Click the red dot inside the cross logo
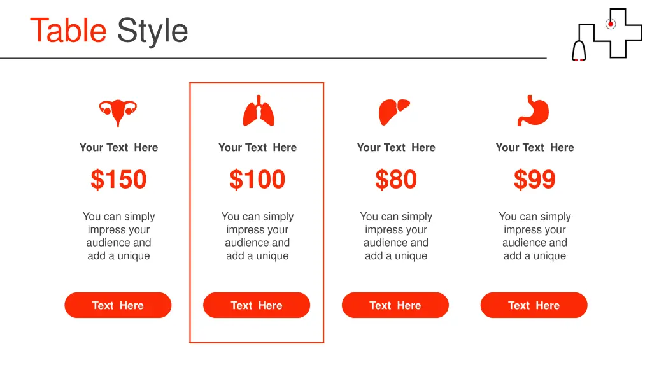The image size is (652, 367). click(611, 24)
